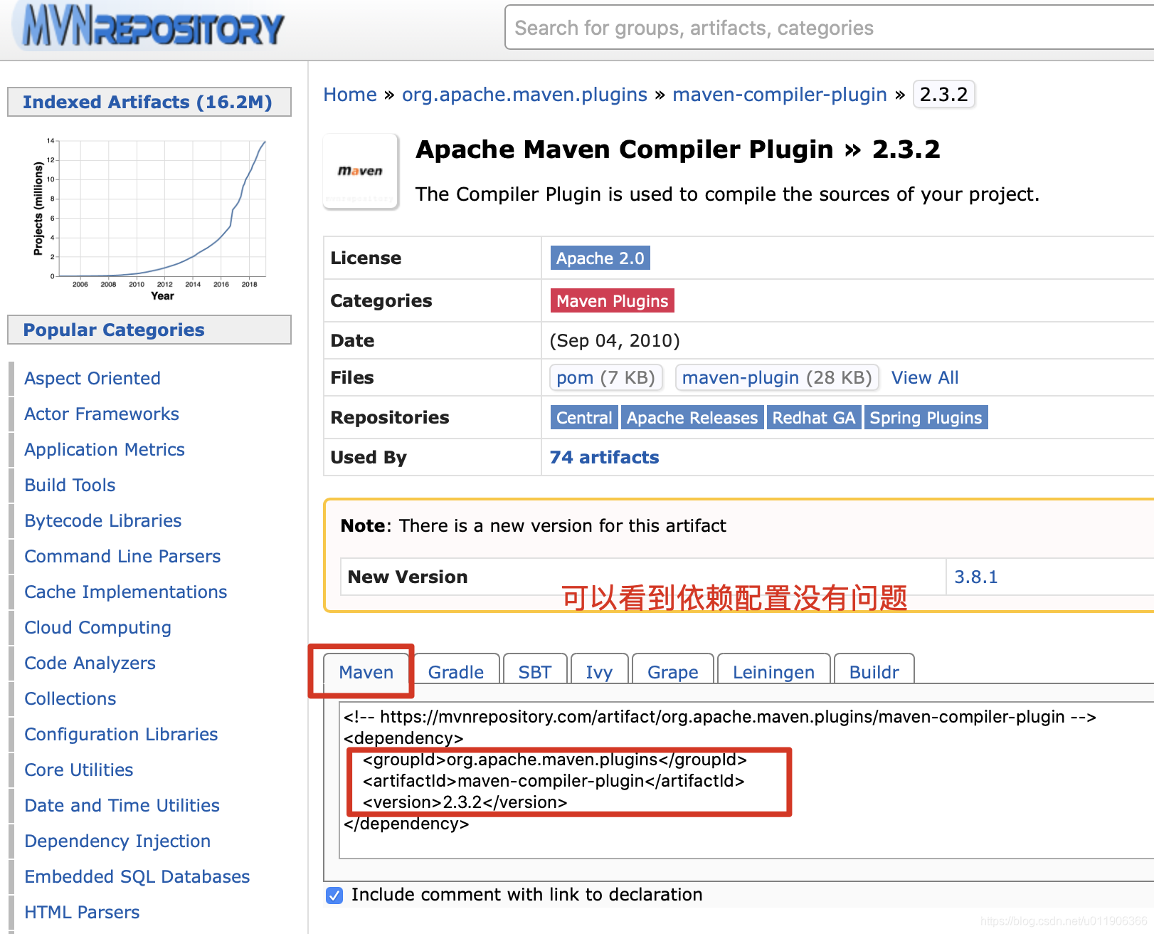Open the Buildr tab
1154x934 pixels.
(x=874, y=672)
